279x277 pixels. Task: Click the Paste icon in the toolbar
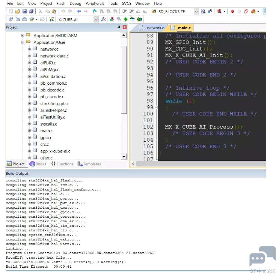click(x=54, y=12)
